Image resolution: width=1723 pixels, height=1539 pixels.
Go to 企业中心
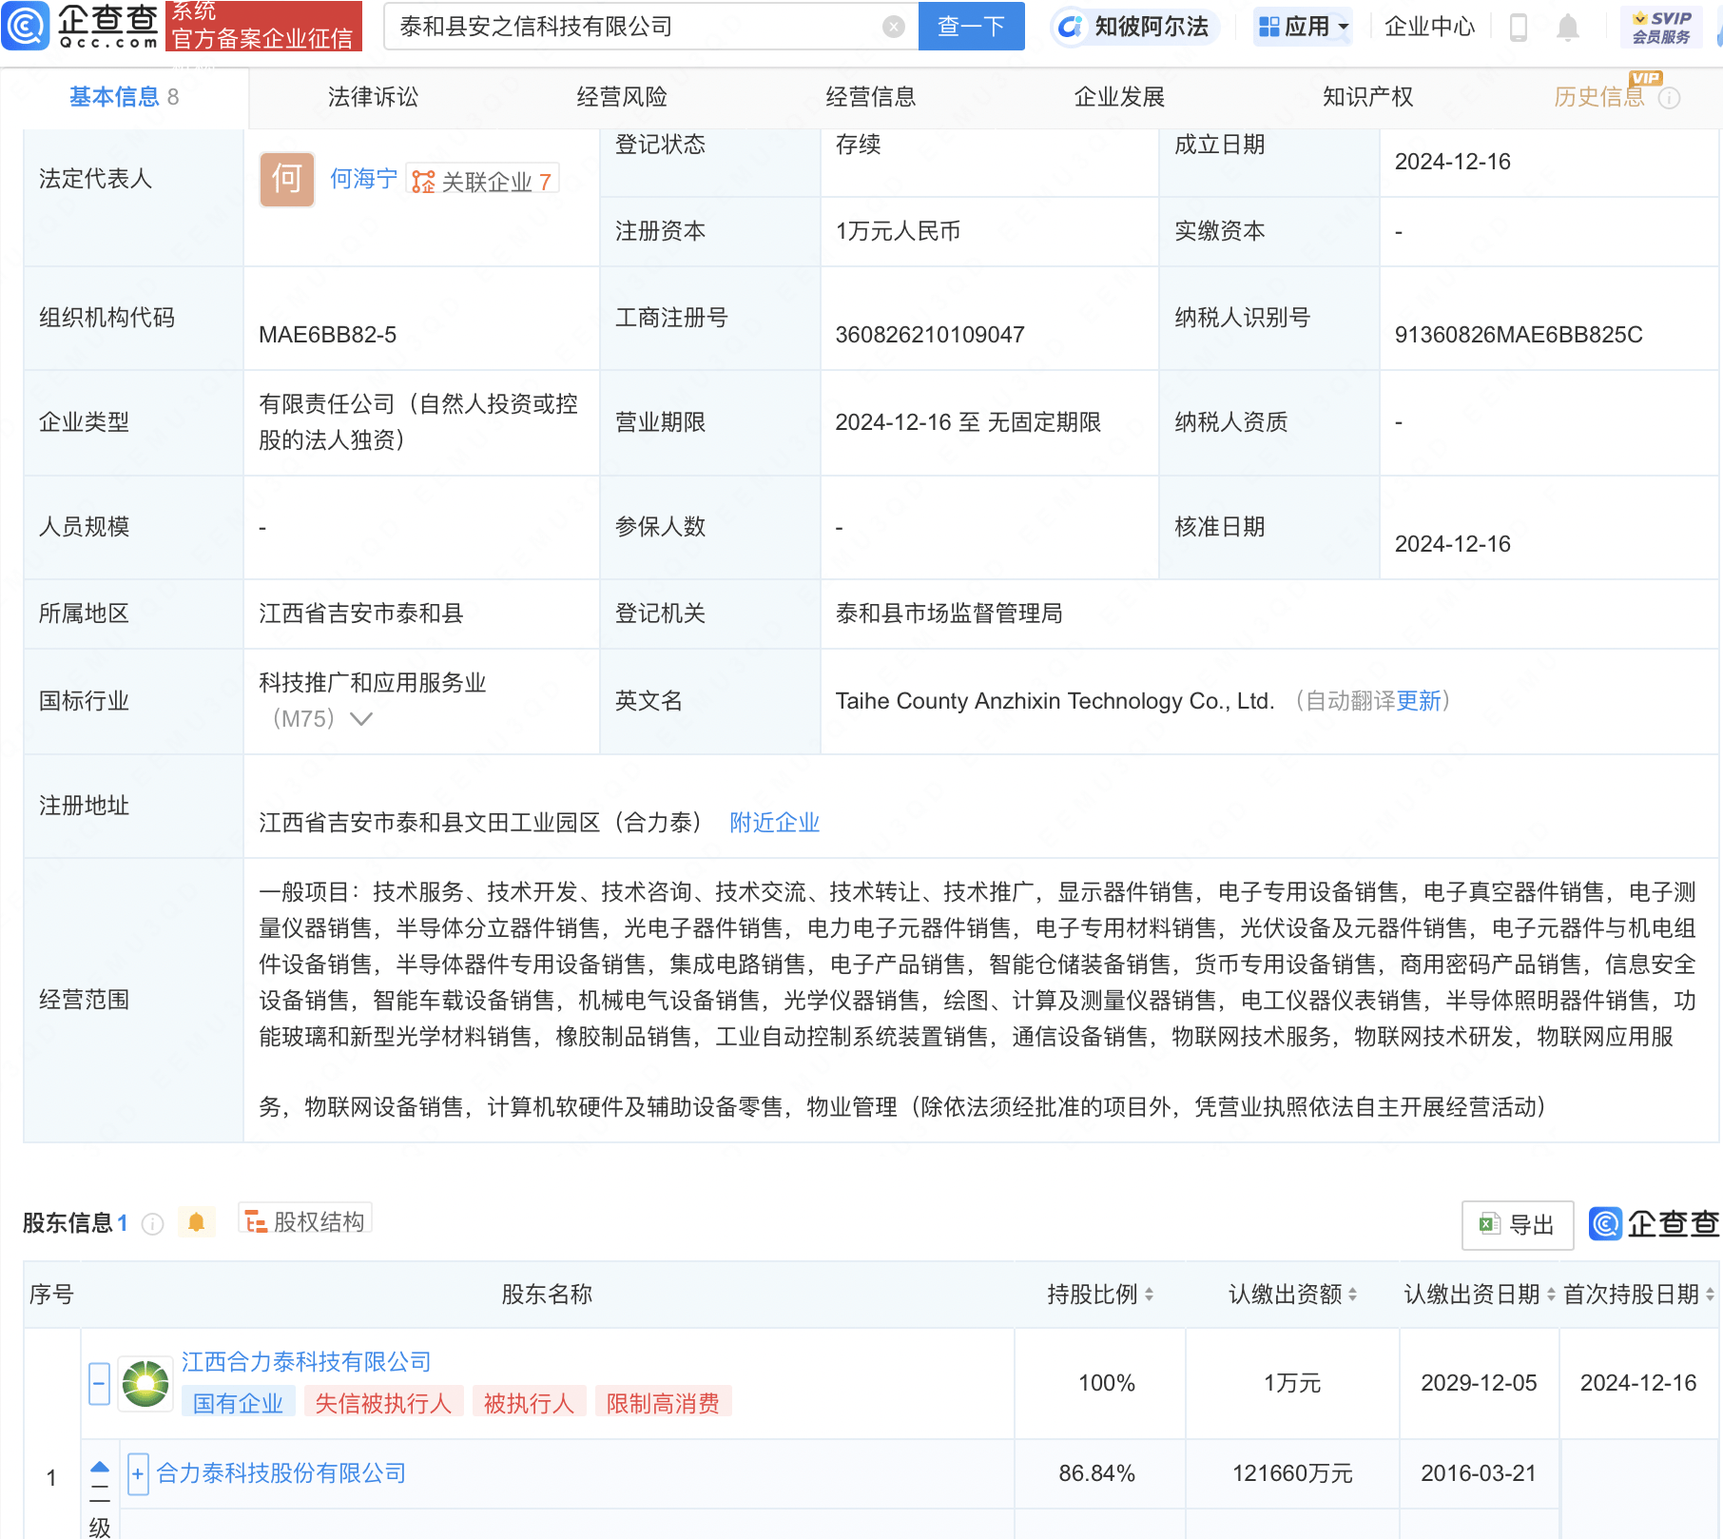1429,27
